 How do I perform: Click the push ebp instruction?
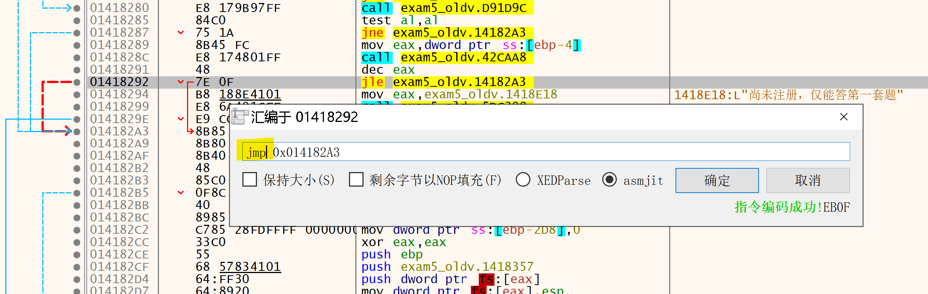[392, 254]
